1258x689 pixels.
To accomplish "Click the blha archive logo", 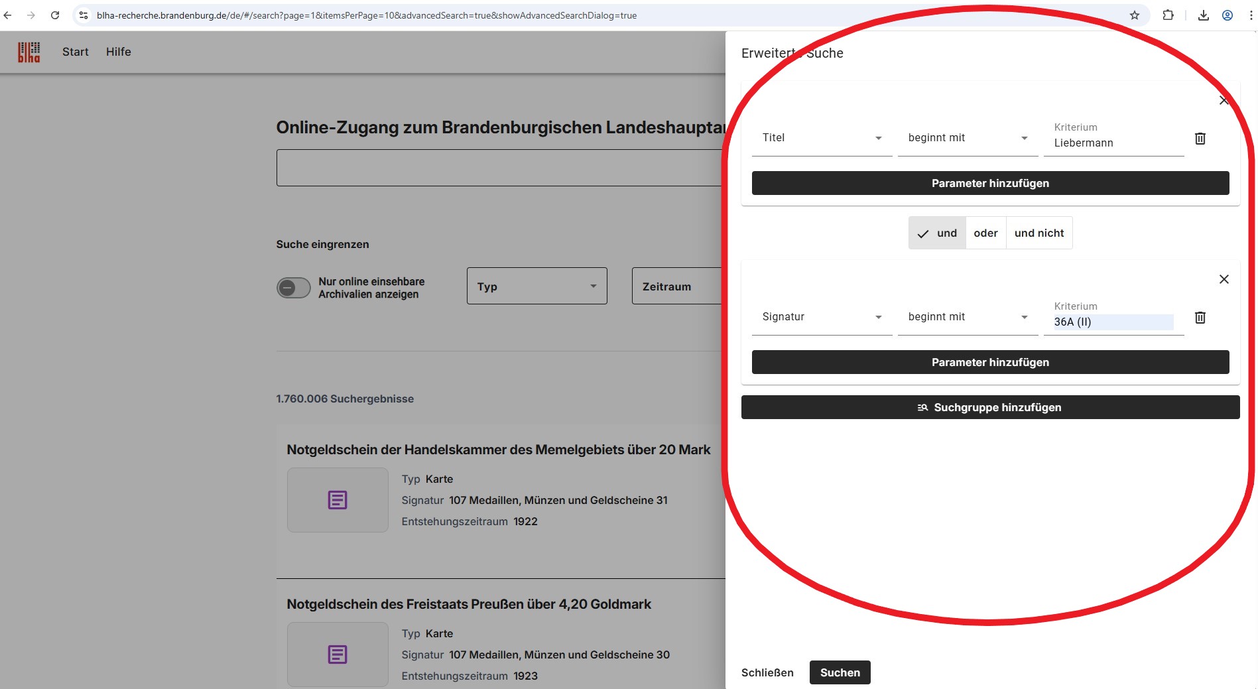I will (28, 52).
